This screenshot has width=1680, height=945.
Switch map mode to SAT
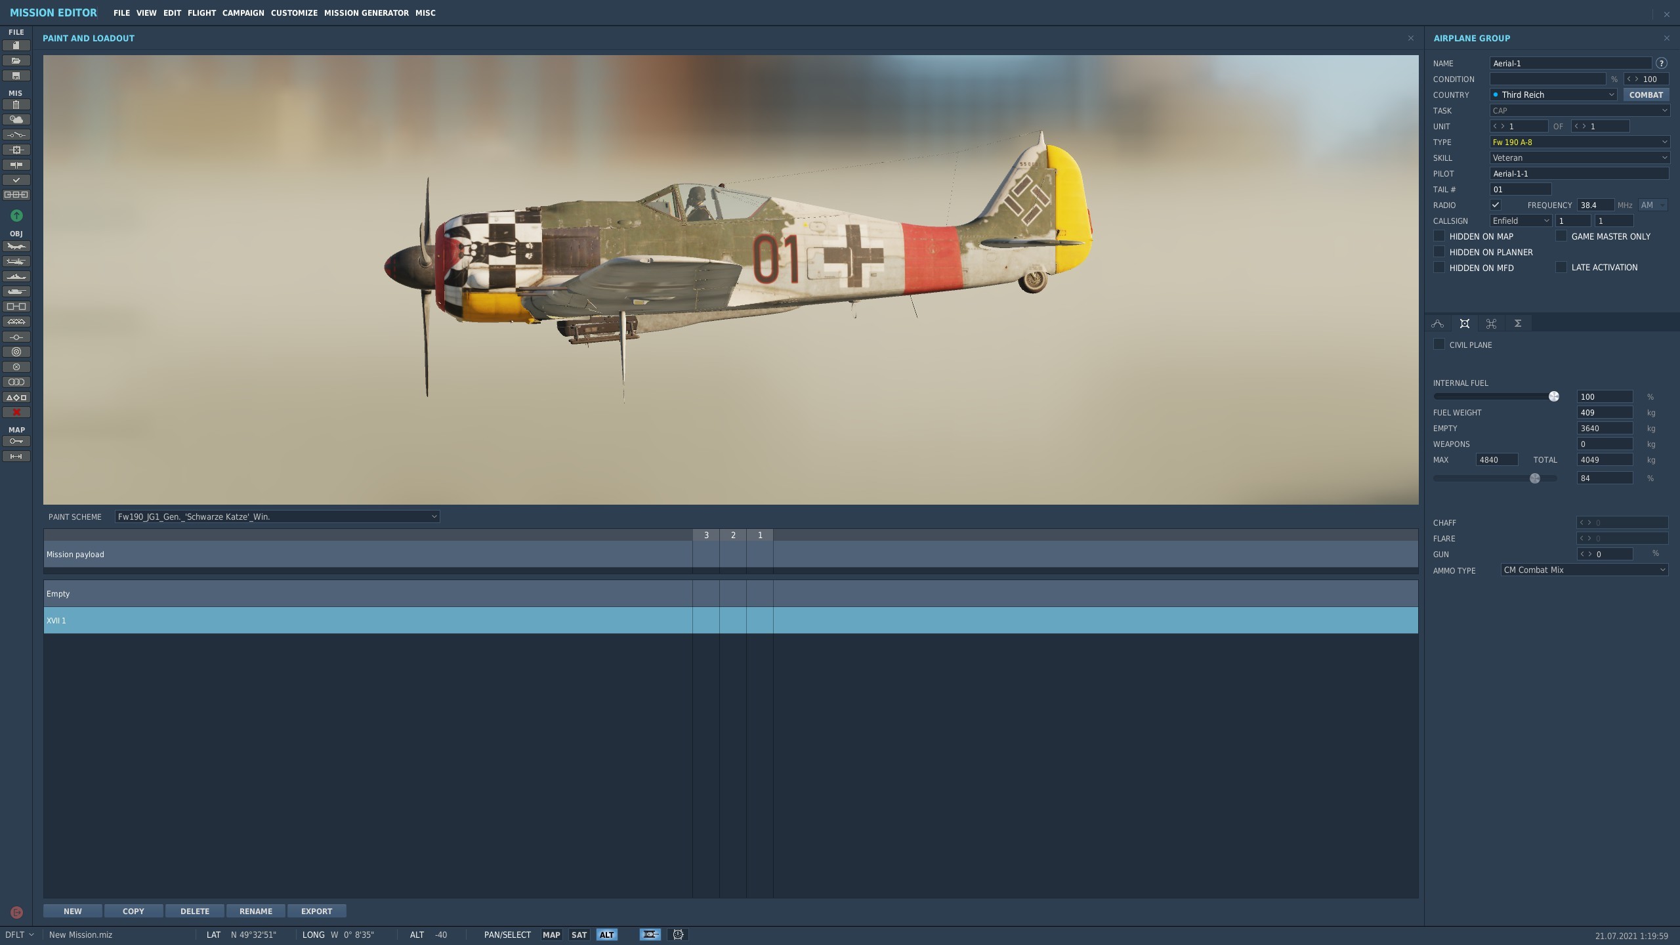579,934
